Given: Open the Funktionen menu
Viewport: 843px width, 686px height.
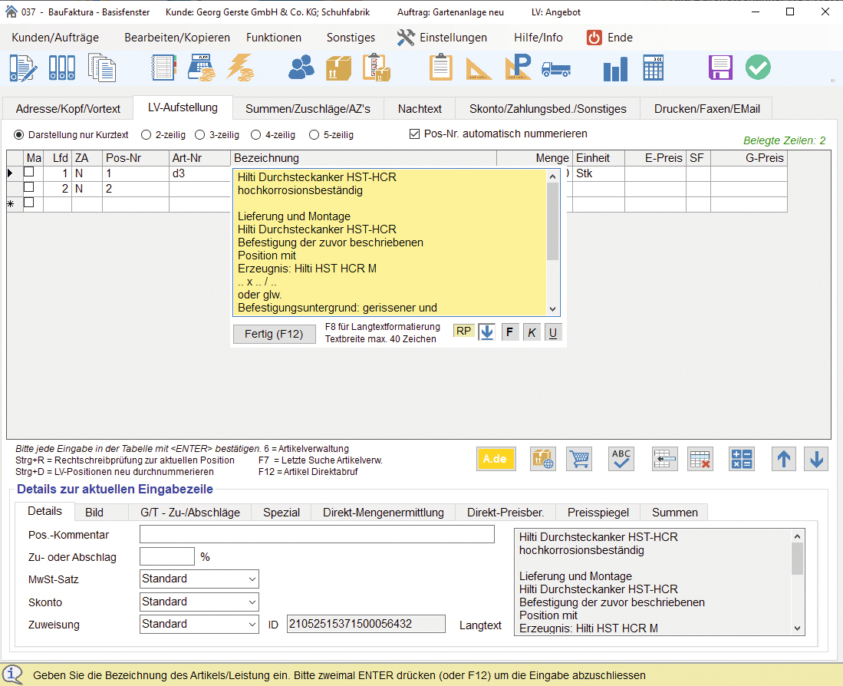Looking at the screenshot, I should coord(274,38).
